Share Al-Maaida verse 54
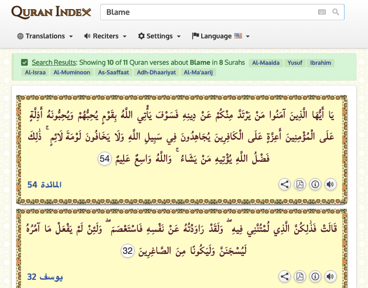 [x=285, y=184]
